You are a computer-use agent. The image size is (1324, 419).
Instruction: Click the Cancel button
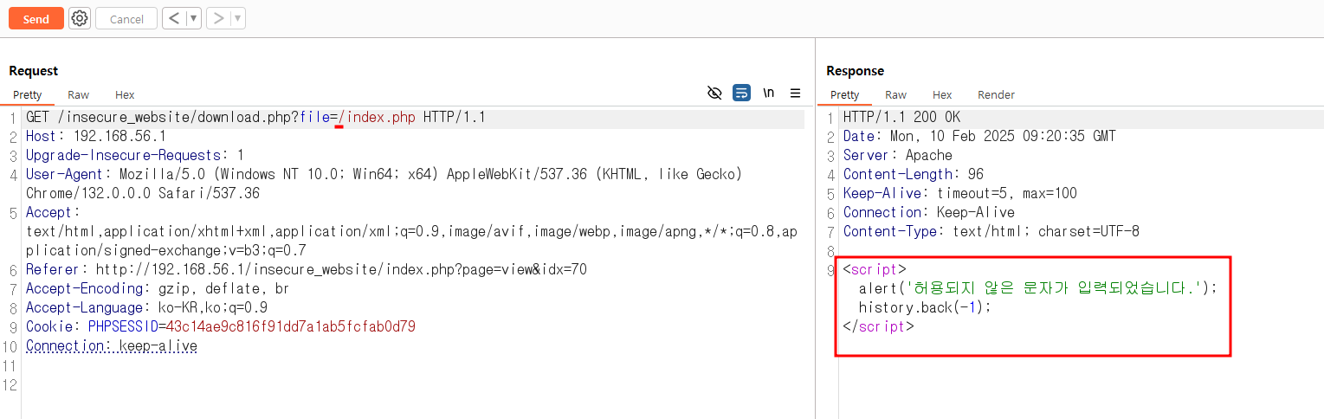click(126, 18)
